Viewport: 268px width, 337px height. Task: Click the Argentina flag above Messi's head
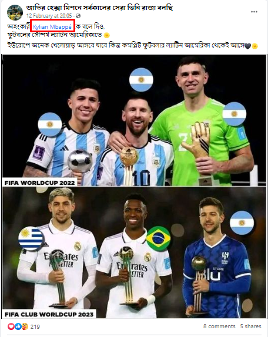(x=141, y=80)
